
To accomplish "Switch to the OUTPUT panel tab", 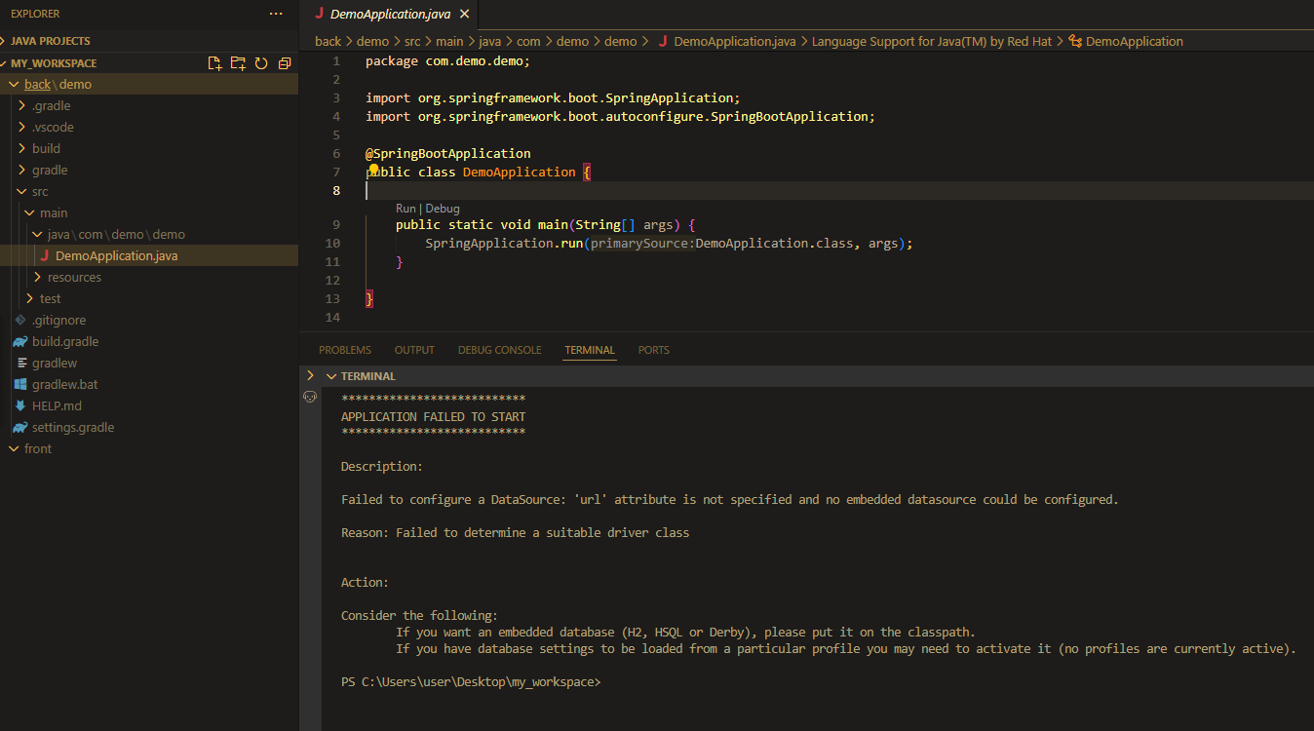I will [414, 350].
